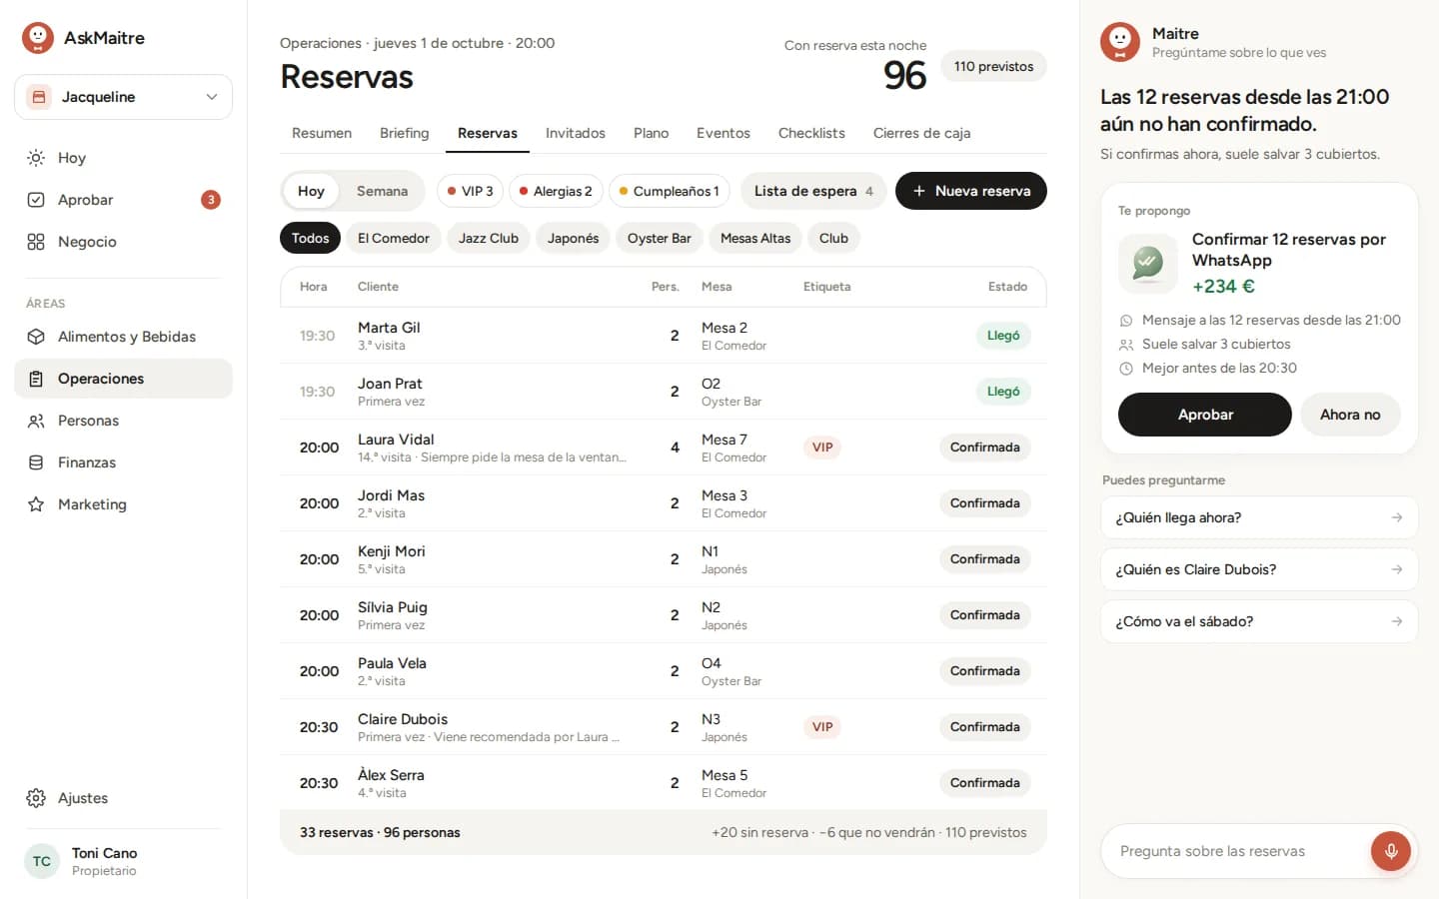This screenshot has width=1439, height=899.
Task: Select the Todos area filter
Action: click(310, 238)
